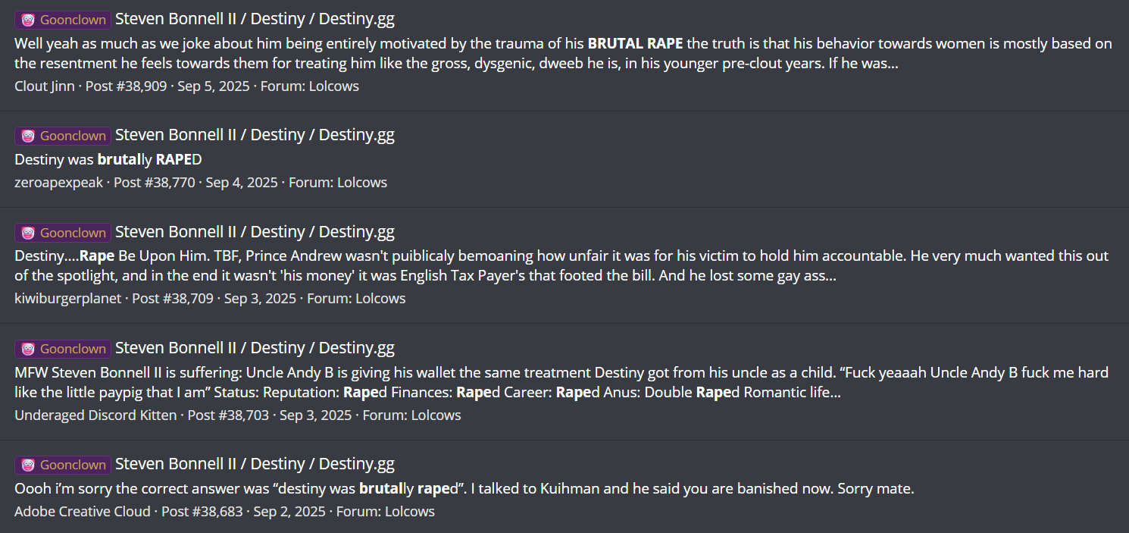
Task: Open the thread title above Clout Jinn's post
Action: point(255,19)
